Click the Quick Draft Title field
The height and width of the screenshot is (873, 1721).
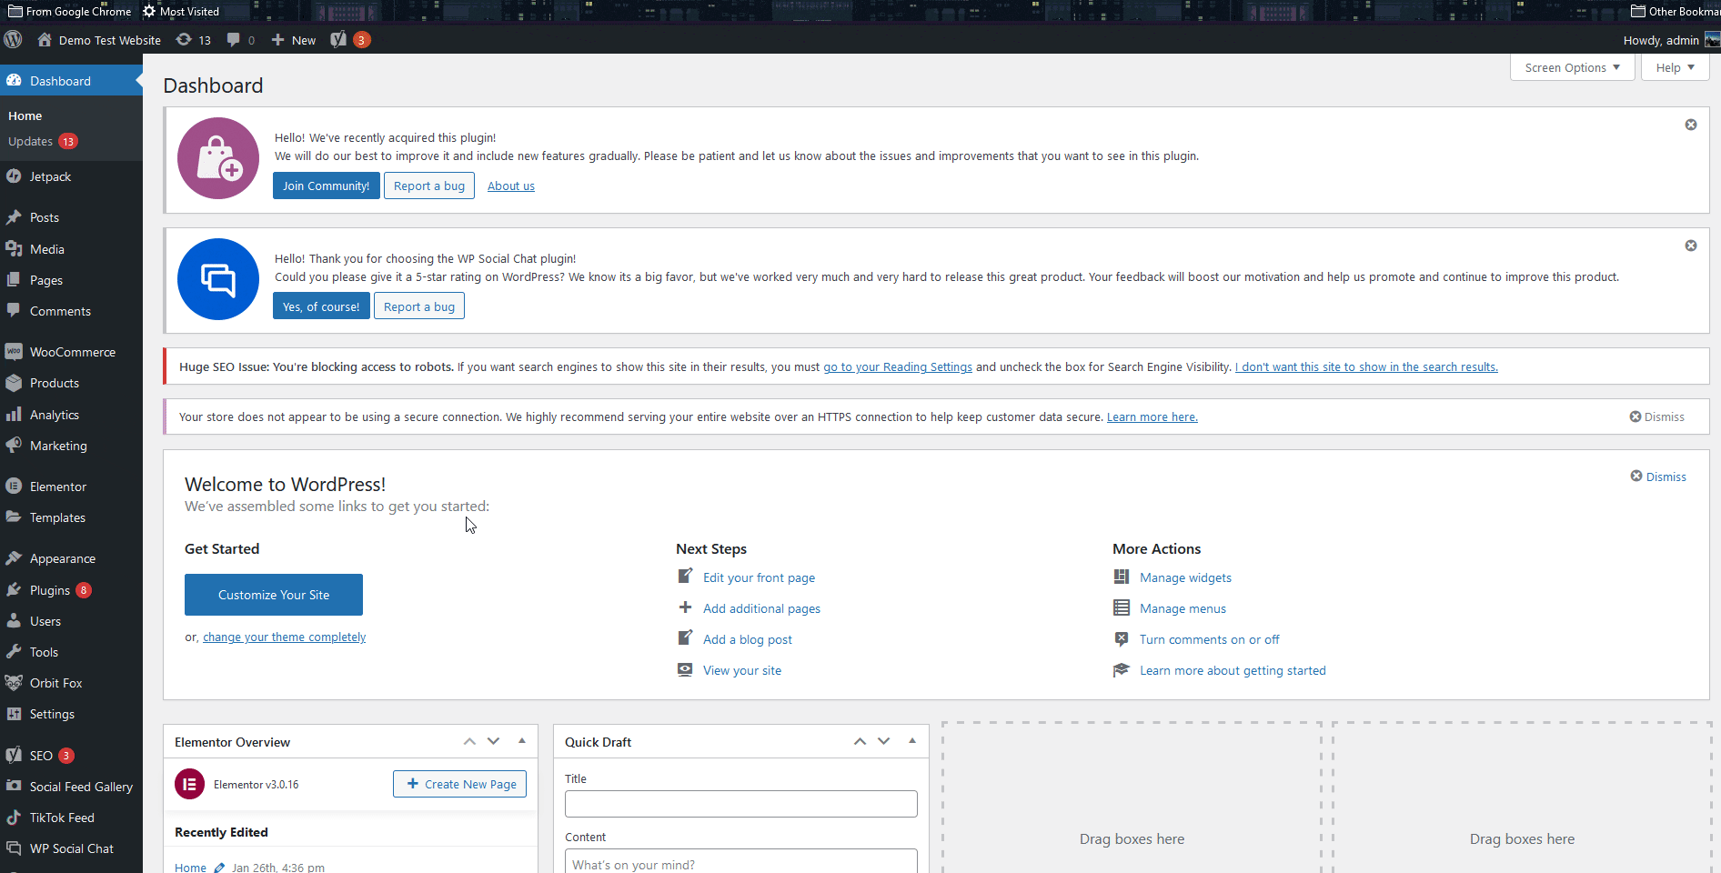(740, 803)
